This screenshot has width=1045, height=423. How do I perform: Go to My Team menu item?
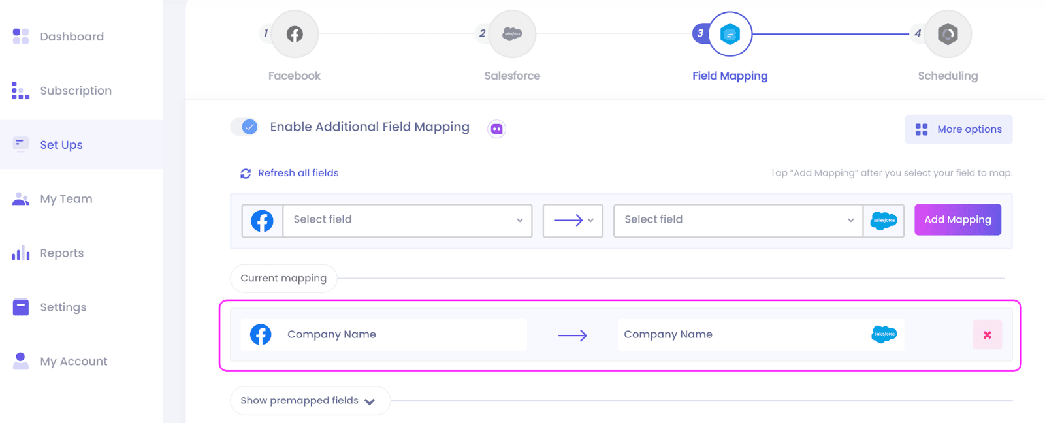(66, 199)
